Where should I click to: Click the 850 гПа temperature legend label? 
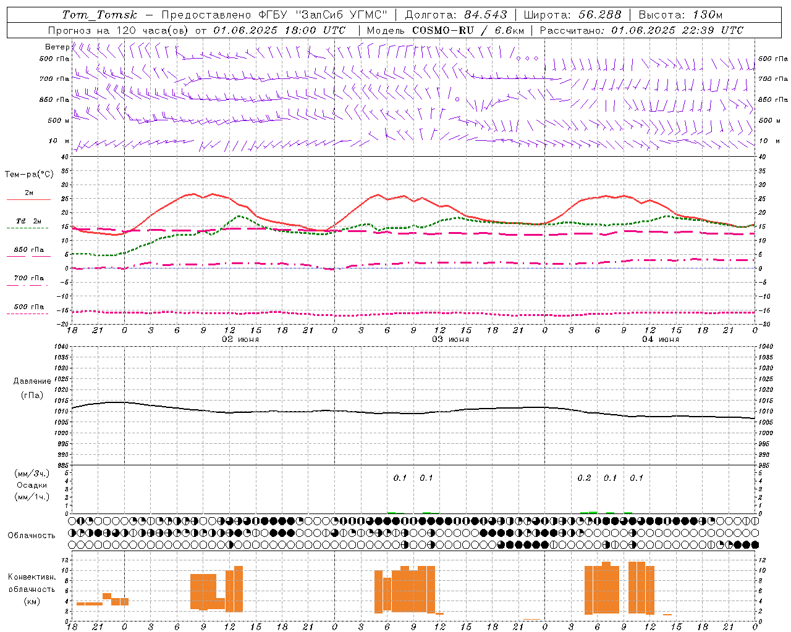29,250
